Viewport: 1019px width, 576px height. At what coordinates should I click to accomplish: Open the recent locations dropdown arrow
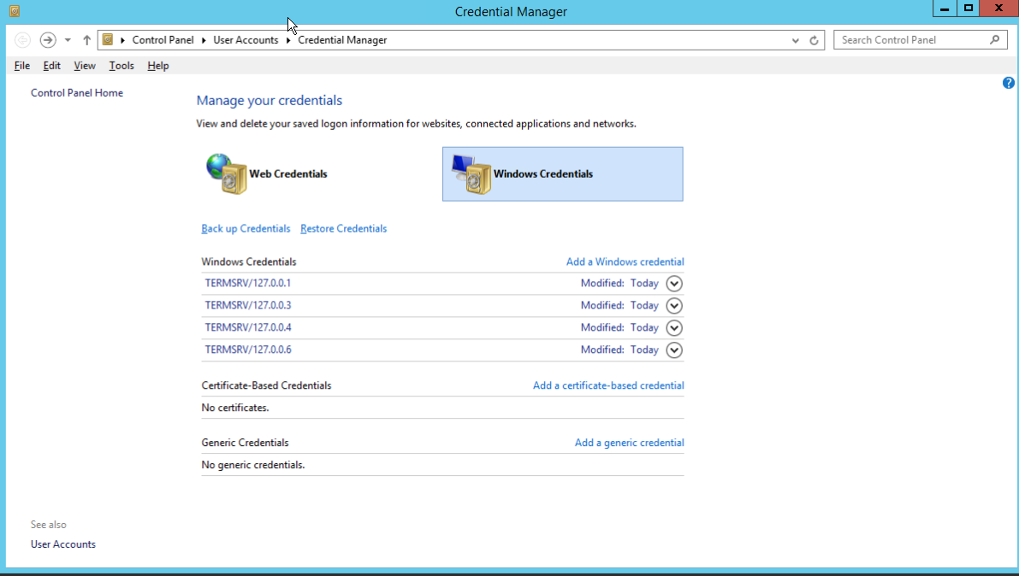click(x=68, y=40)
